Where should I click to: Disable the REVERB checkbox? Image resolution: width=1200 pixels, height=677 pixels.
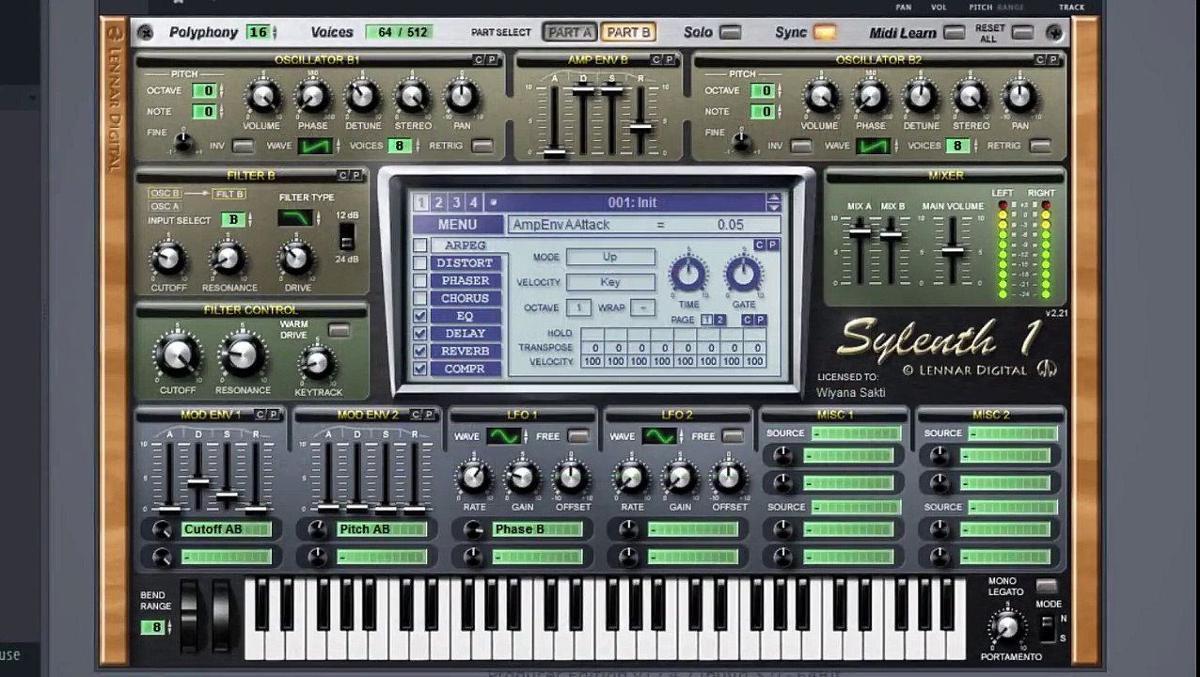(x=420, y=352)
